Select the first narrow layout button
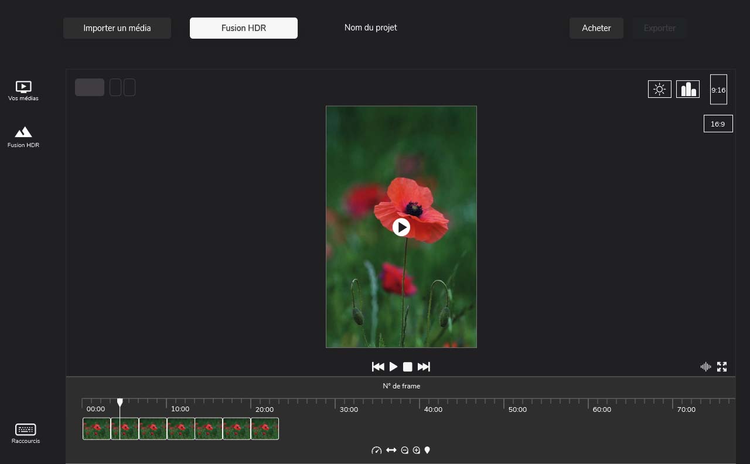 pyautogui.click(x=115, y=87)
